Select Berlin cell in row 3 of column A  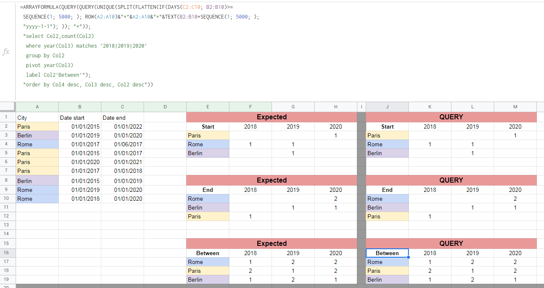[37, 135]
